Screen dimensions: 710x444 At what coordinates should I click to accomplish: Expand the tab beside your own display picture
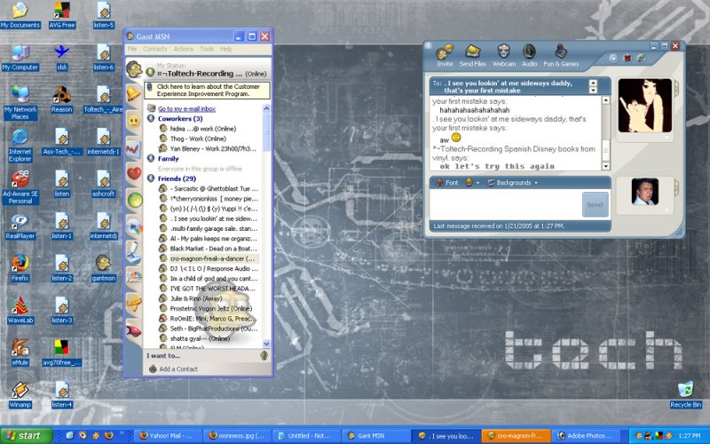[677, 187]
